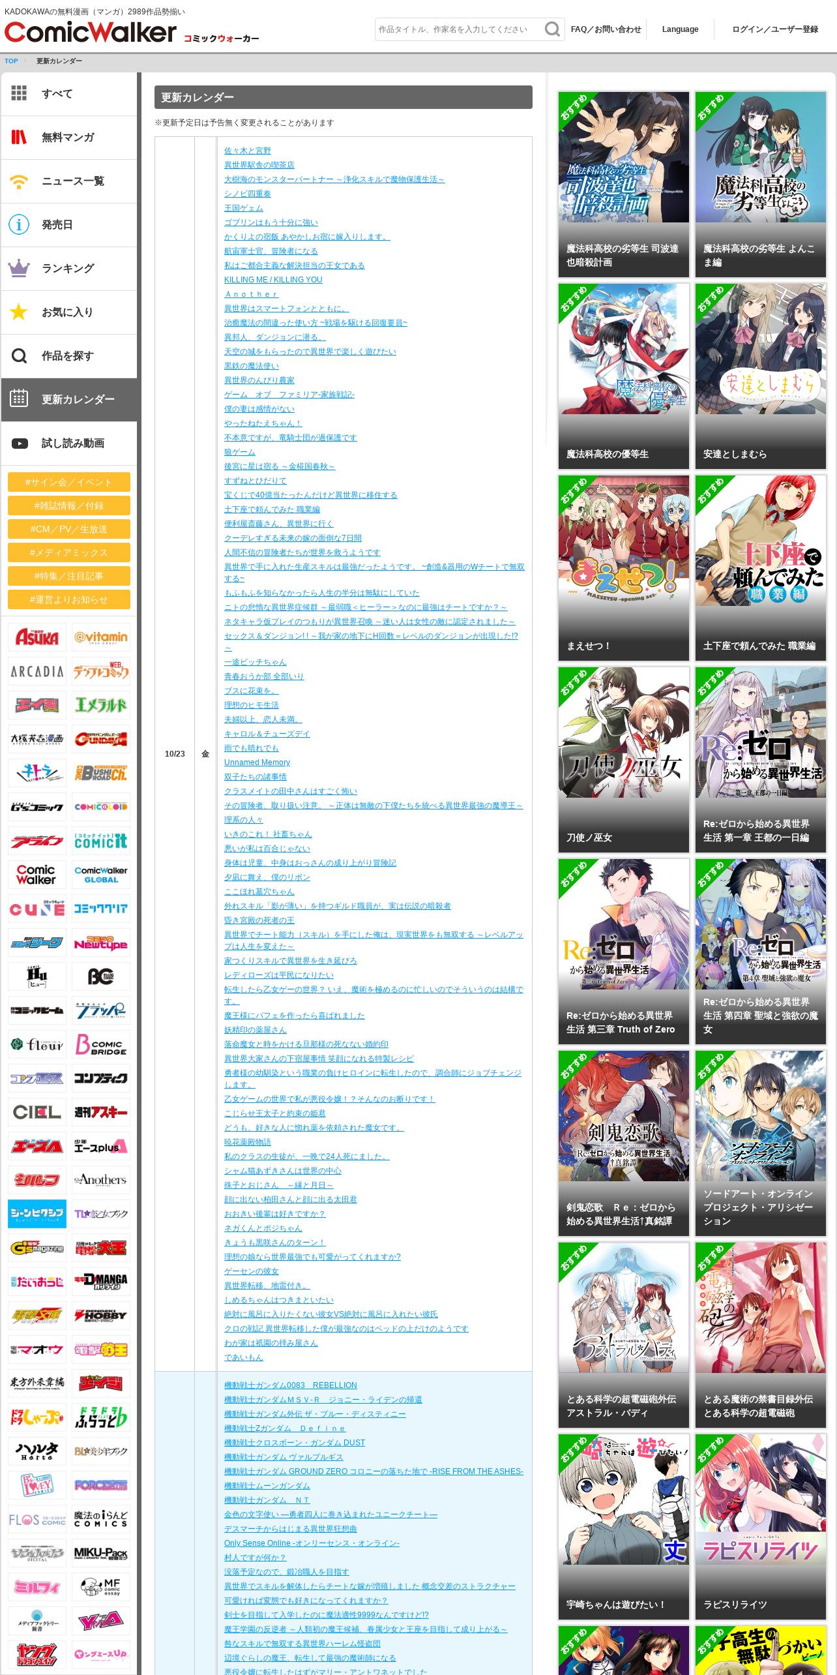
Task: Open 発売日 info icon
Action: 19,224
